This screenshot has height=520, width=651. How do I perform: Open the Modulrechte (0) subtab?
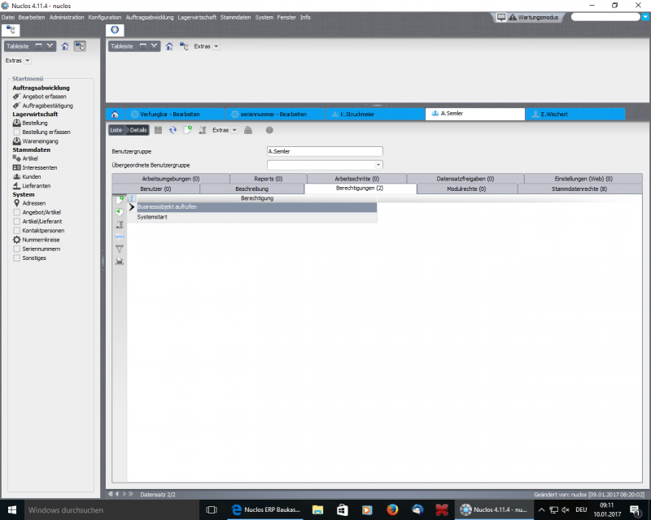[x=466, y=189]
